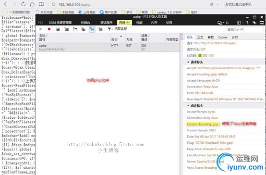This screenshot has height=175, width=266.
Task: Bookmark page with star icon
Action: [x=53, y=4]
